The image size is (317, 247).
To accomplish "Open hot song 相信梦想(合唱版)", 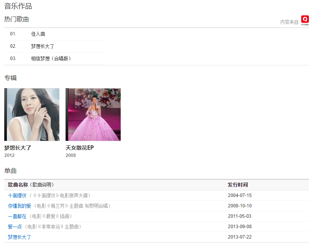I will pos(51,58).
